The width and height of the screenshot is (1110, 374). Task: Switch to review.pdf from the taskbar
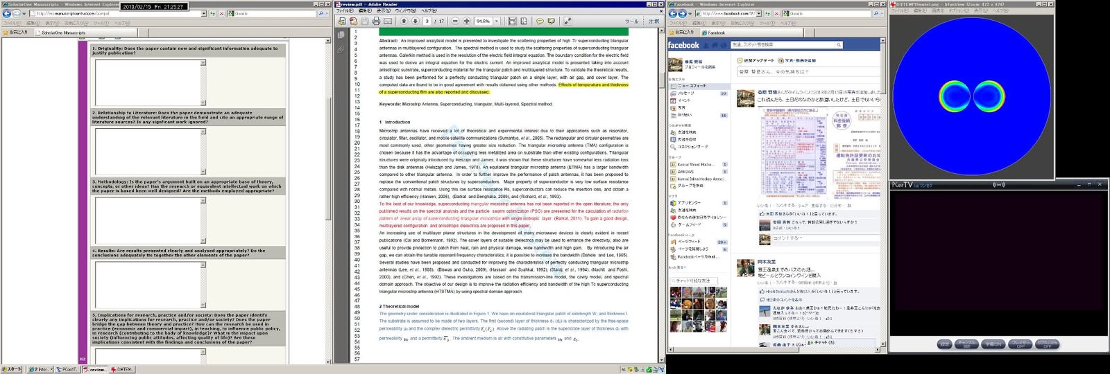click(95, 369)
